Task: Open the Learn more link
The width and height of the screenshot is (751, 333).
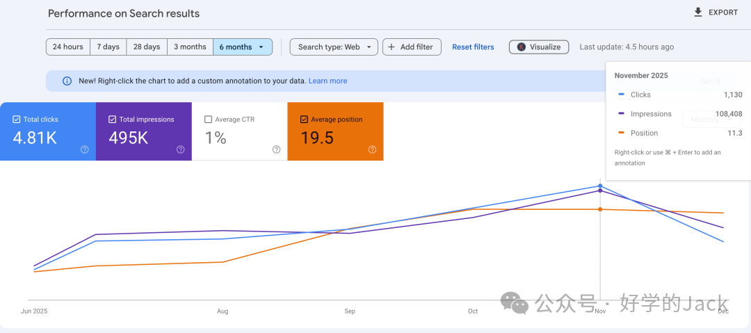Action: 328,81
